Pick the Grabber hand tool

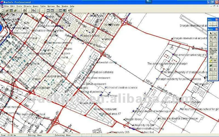pyautogui.click(x=215, y=53)
